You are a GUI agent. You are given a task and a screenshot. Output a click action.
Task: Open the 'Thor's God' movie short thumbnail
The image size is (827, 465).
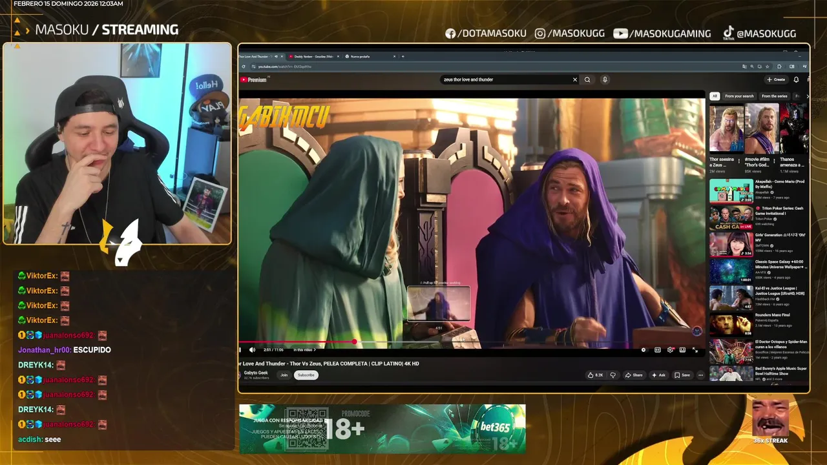pyautogui.click(x=761, y=128)
